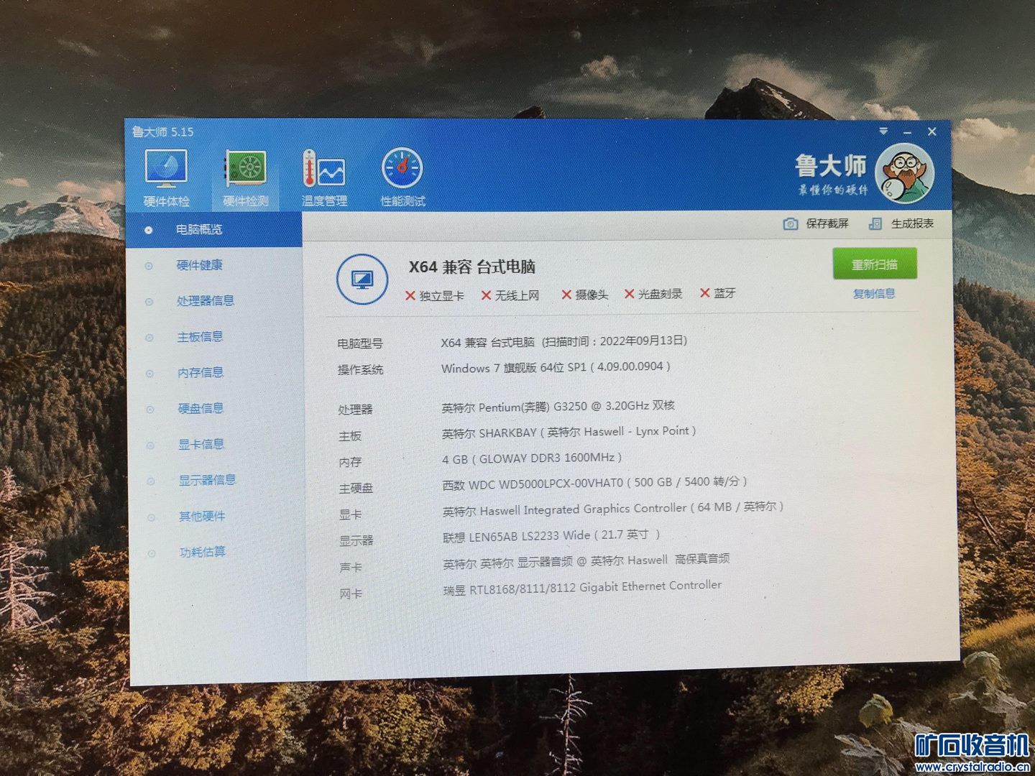
Task: Click the sound card value 显示器音频
Action: 586,561
